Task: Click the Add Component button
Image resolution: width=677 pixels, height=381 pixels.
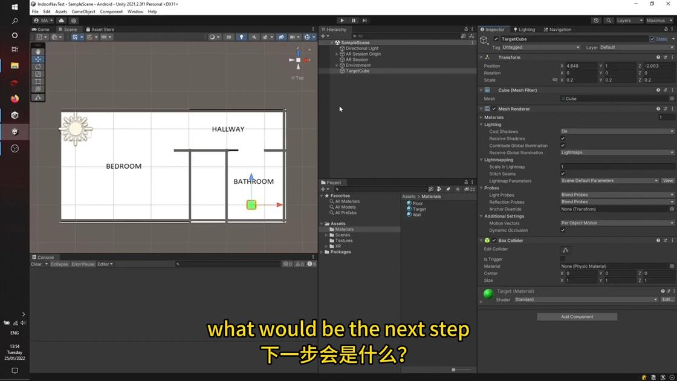Action: pos(577,317)
